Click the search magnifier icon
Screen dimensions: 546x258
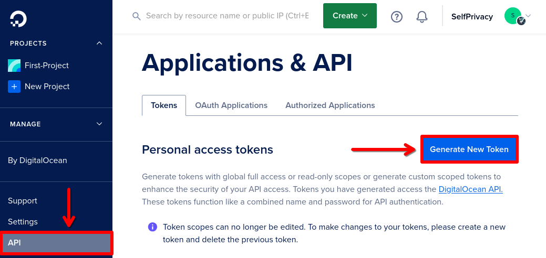137,16
